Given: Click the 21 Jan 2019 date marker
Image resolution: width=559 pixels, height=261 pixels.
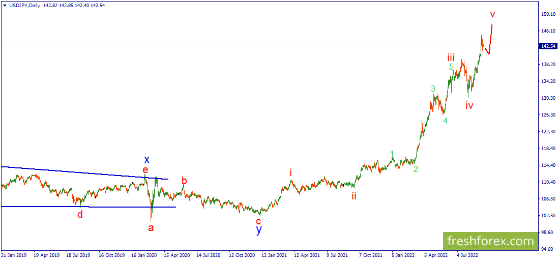Looking at the screenshot, I should point(14,254).
